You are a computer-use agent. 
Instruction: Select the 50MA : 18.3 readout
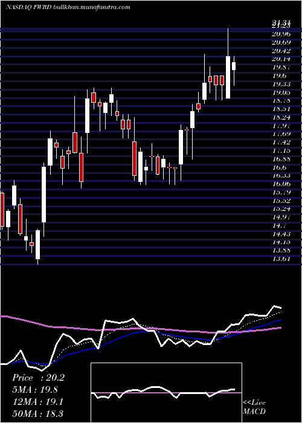tap(38, 413)
